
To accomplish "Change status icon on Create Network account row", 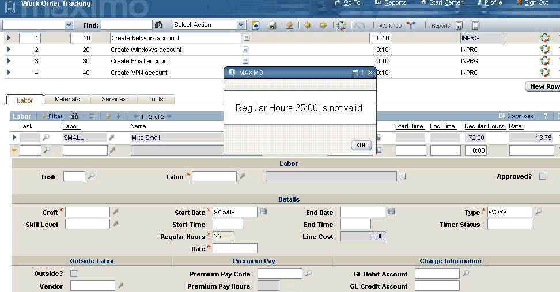I will tap(545, 38).
